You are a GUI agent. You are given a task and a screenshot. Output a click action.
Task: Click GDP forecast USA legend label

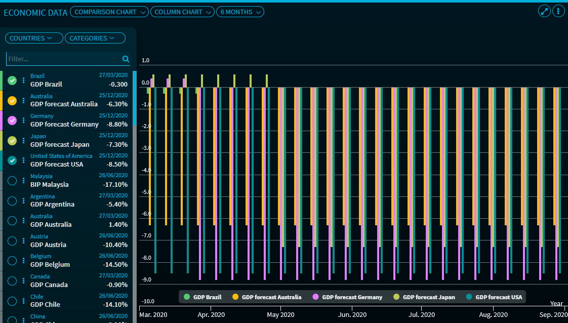pyautogui.click(x=499, y=297)
